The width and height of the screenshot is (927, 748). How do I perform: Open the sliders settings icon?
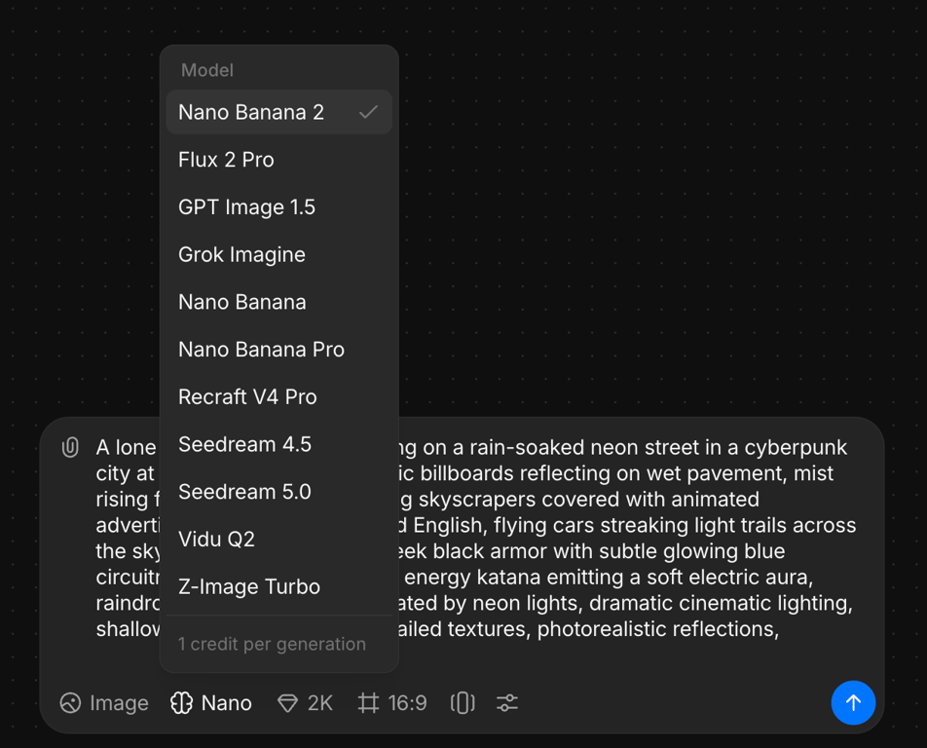click(507, 703)
